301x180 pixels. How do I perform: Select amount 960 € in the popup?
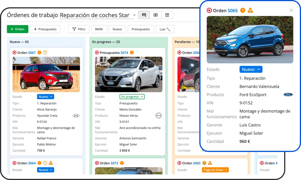(x=245, y=142)
